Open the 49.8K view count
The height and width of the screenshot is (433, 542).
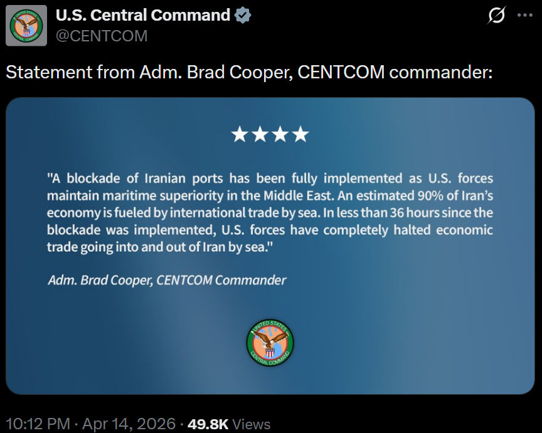point(208,424)
